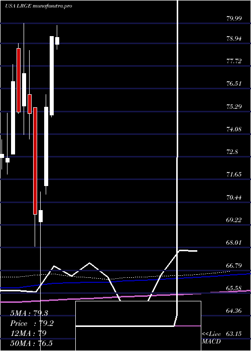The width and height of the screenshot is (251, 351).
Task: Click the 'USA LRGE munafasutra.pro' chart title
Action: (x=39, y=6)
